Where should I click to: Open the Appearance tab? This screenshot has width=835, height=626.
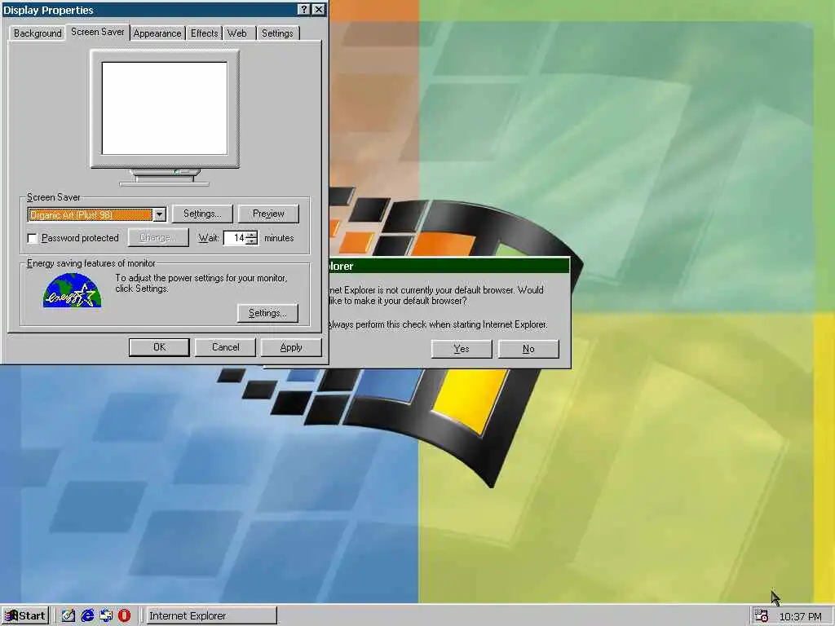[157, 33]
